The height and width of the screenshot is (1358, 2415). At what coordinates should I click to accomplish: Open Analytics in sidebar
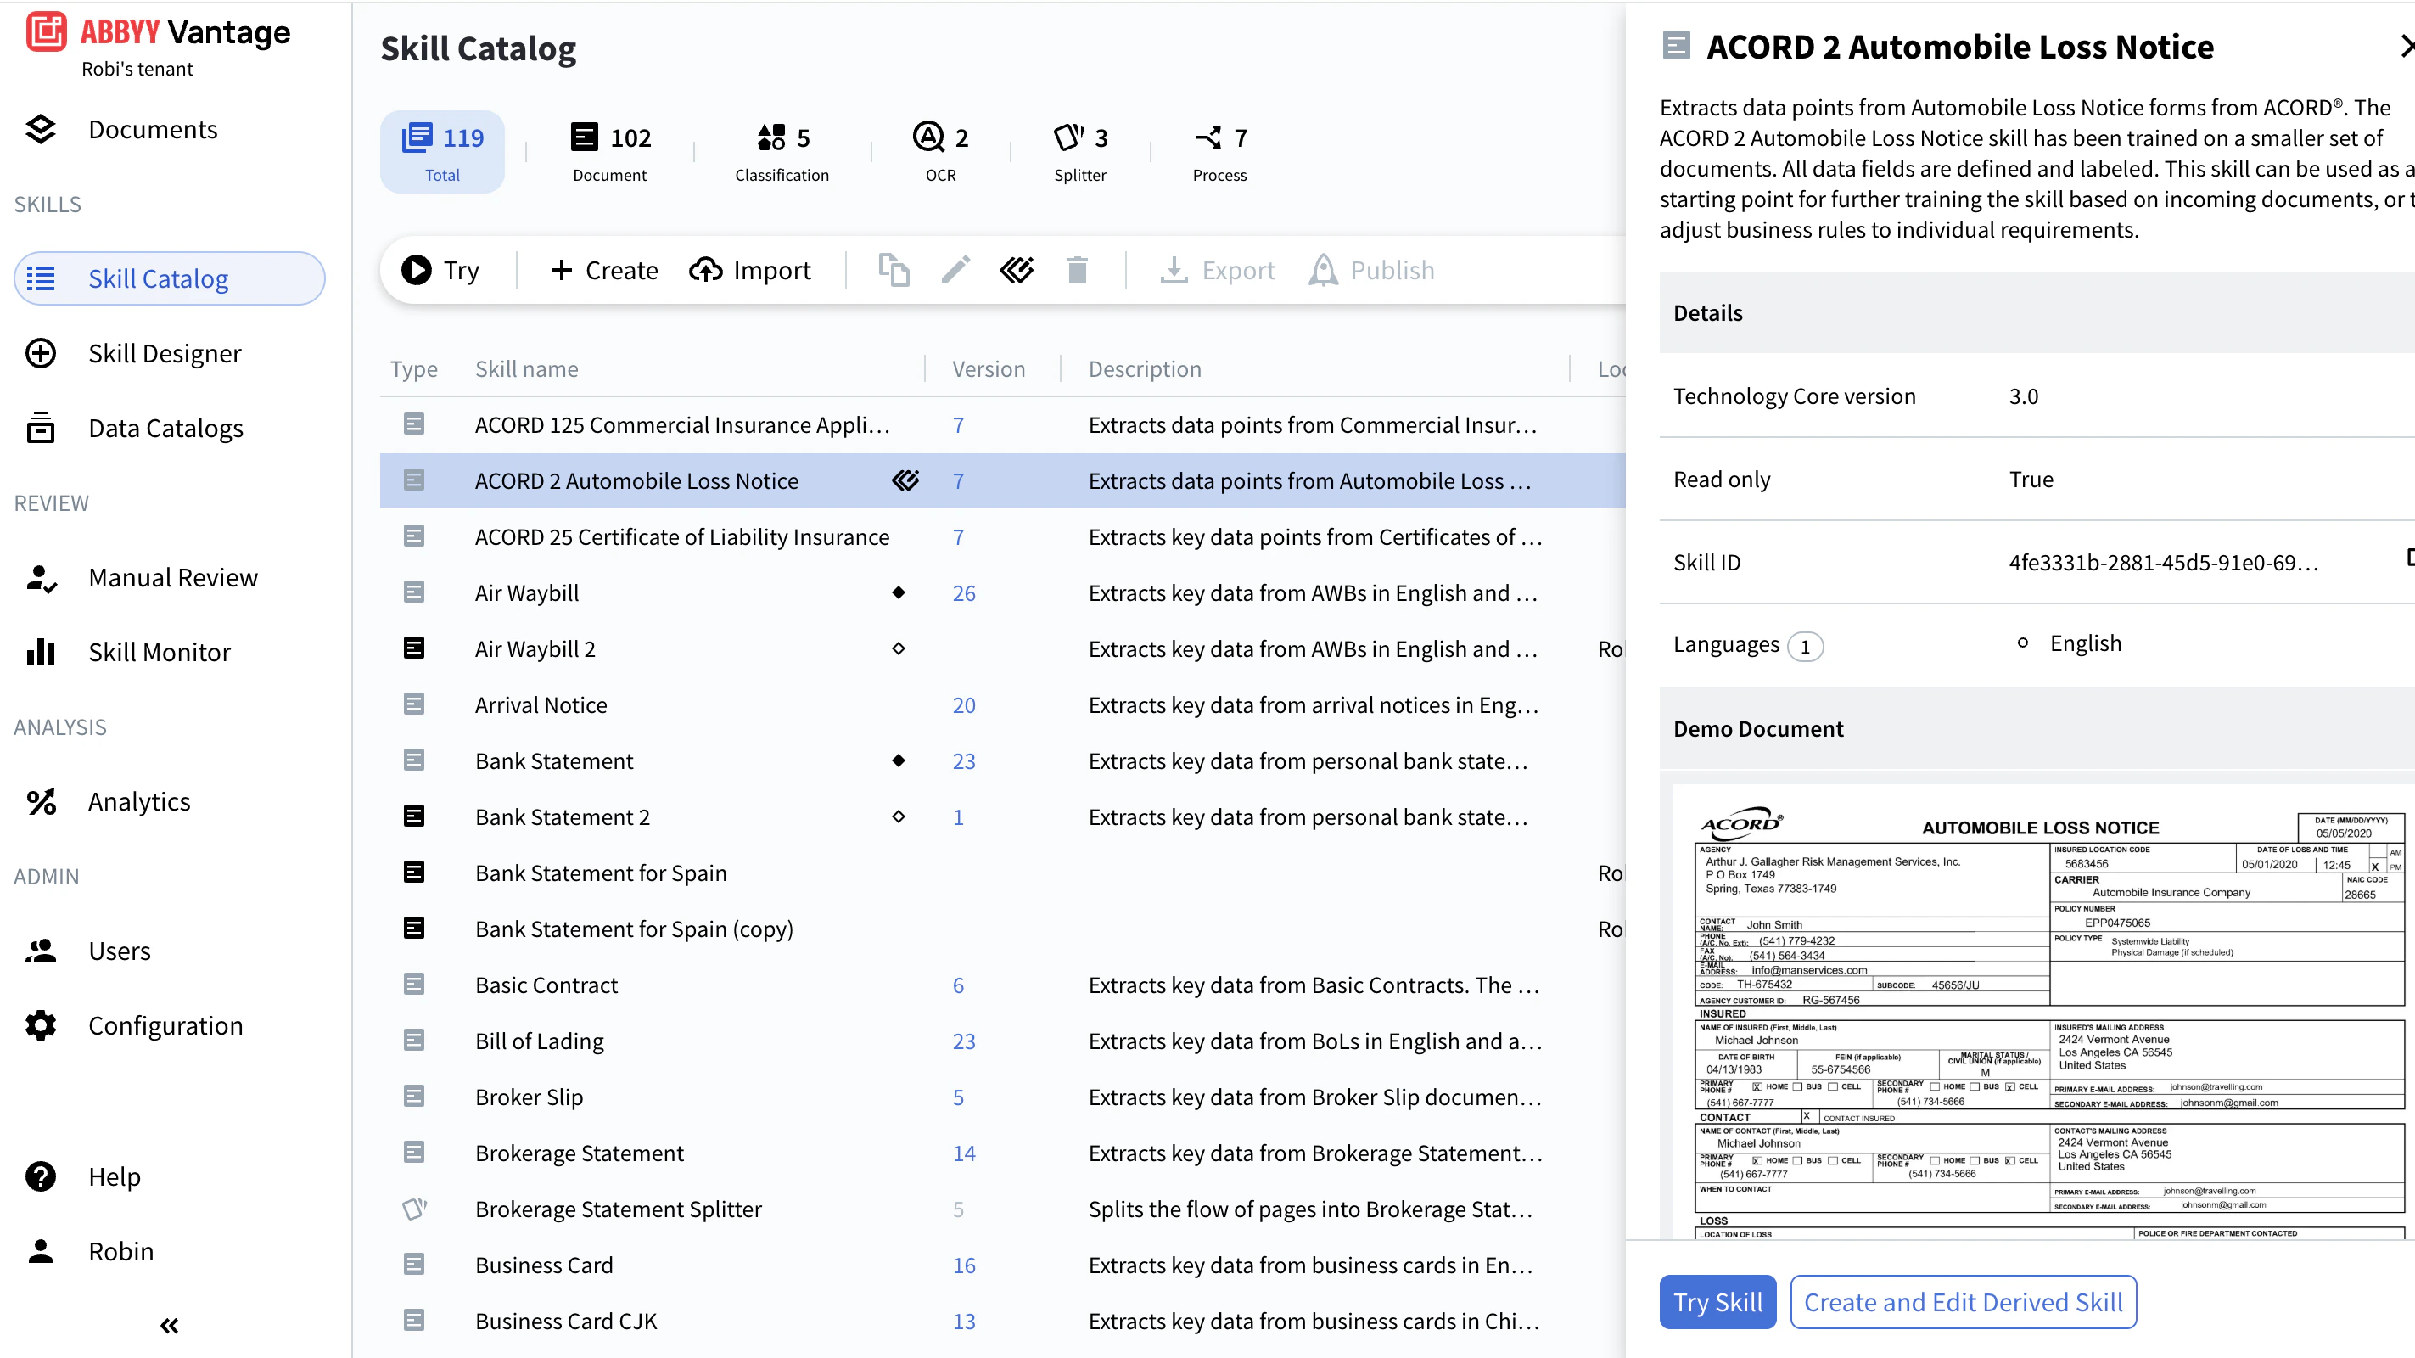(x=140, y=802)
